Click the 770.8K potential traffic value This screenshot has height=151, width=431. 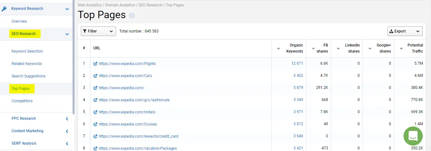pyautogui.click(x=417, y=100)
